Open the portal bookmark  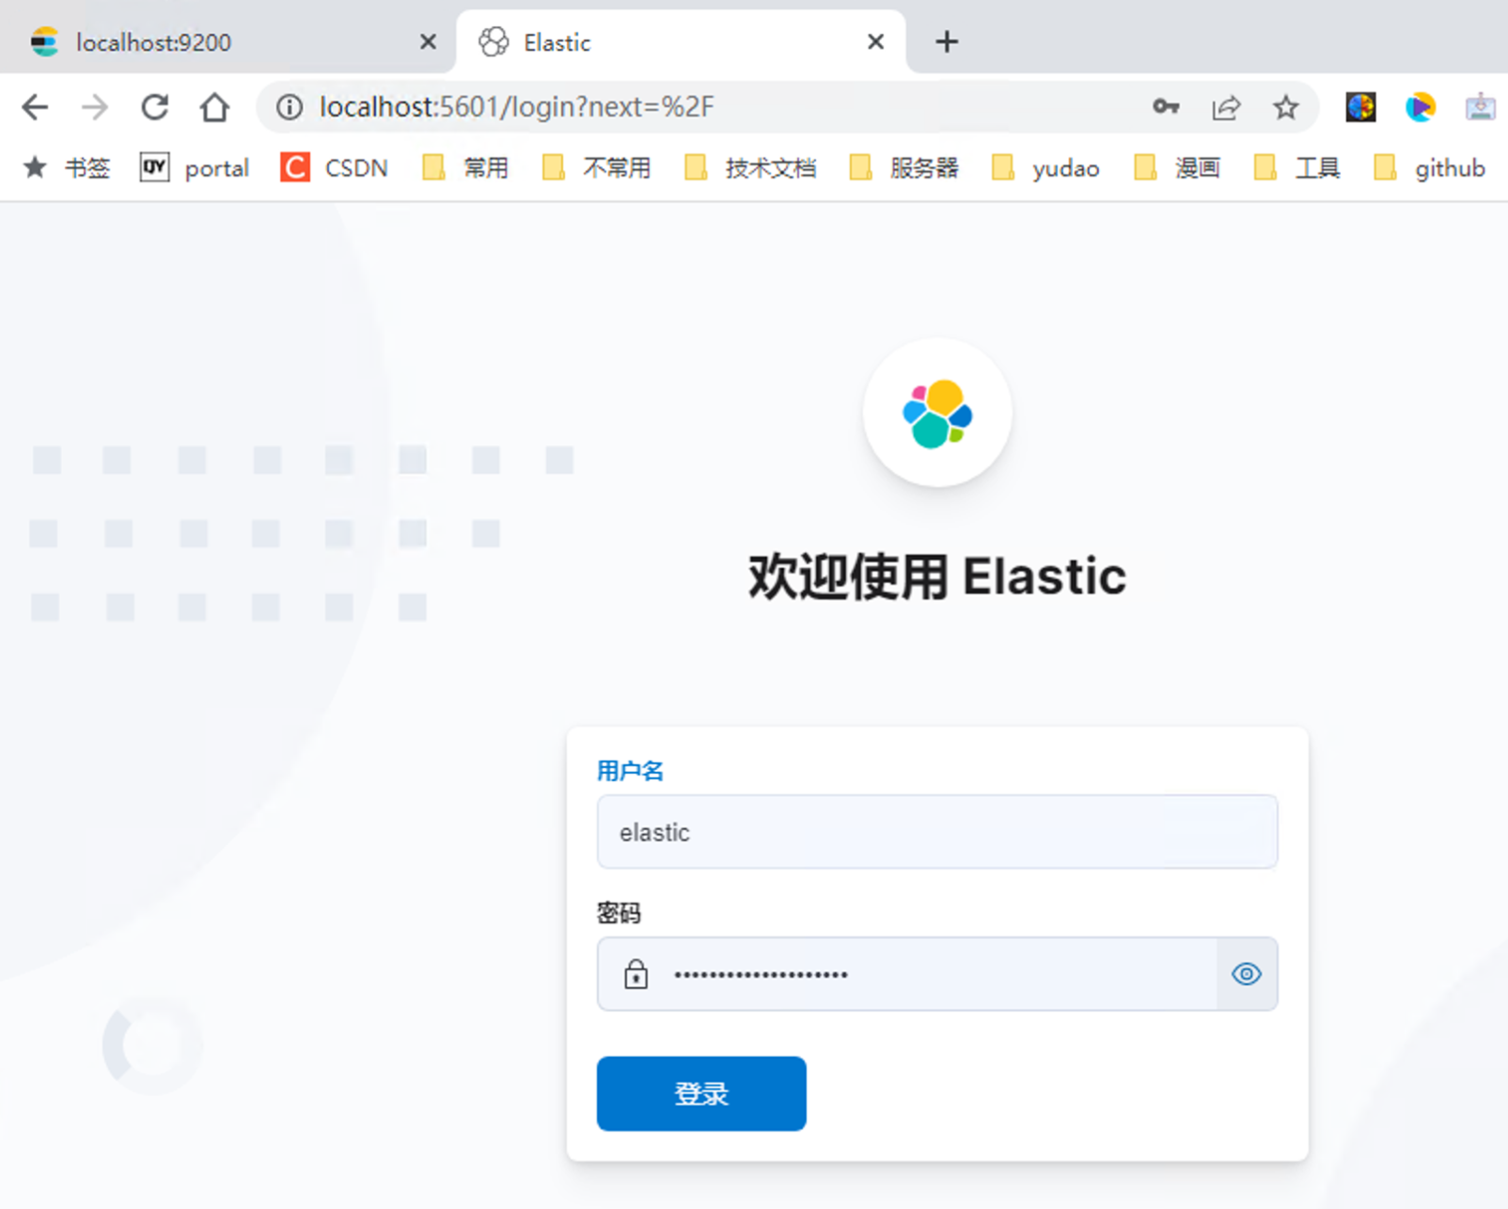pos(195,168)
